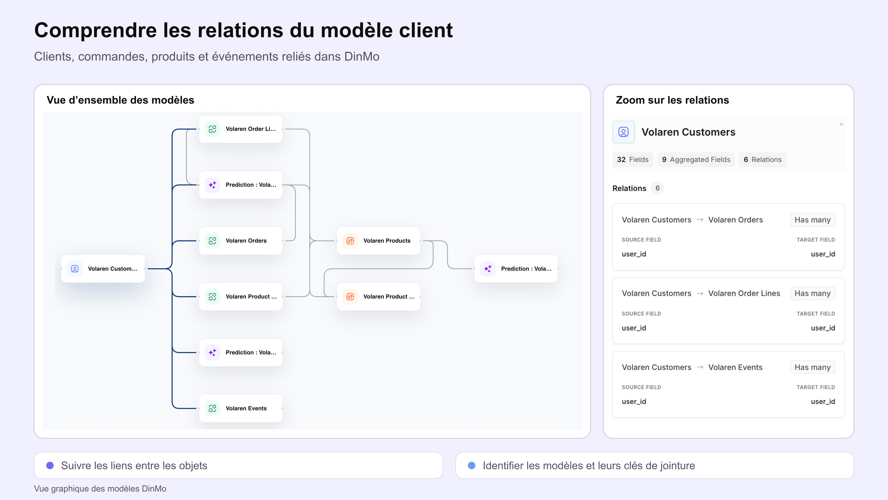
Task: Click the Volaren Events node icon
Action: click(212, 408)
